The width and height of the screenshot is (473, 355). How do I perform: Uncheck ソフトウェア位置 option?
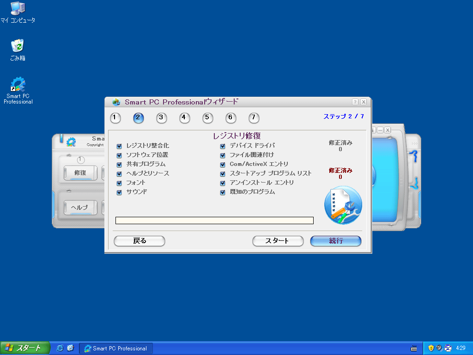pos(119,155)
